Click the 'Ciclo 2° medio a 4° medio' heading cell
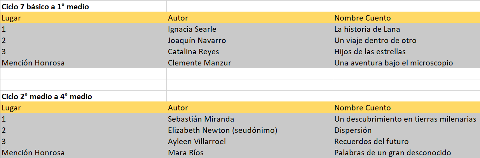 click(x=47, y=96)
